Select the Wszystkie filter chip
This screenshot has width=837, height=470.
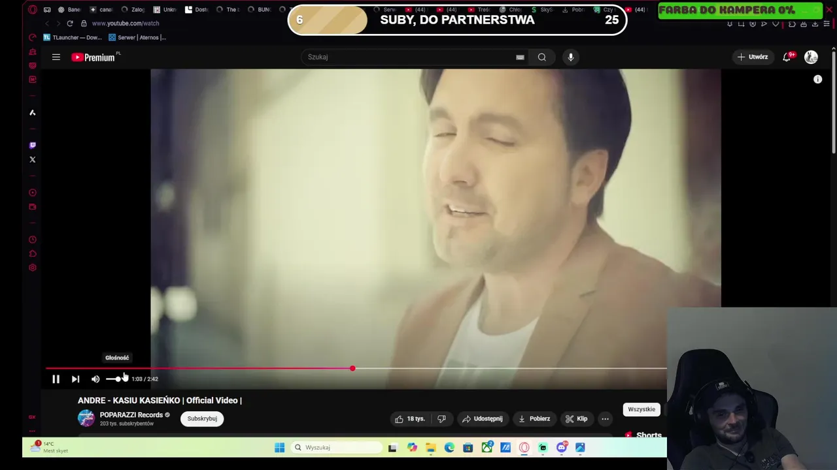coord(641,409)
